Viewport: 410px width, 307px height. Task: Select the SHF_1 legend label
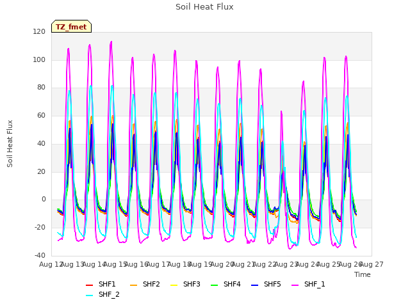[x=315, y=284]
